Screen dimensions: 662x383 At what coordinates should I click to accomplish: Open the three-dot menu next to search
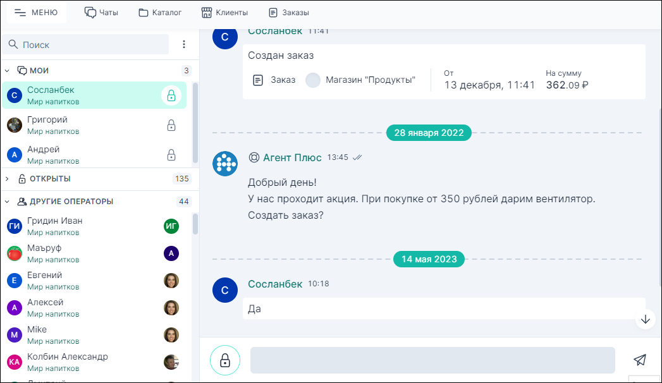[184, 44]
